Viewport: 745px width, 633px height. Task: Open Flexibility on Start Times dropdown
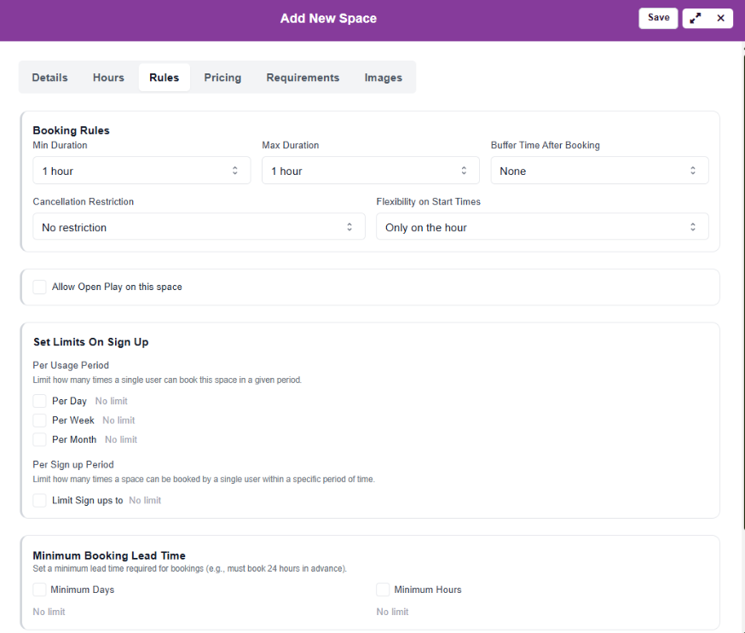pyautogui.click(x=542, y=227)
